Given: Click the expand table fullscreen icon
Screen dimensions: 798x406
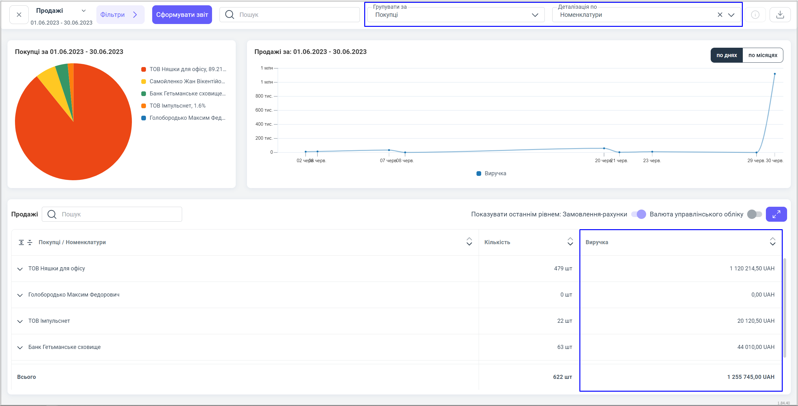Looking at the screenshot, I should pyautogui.click(x=776, y=214).
